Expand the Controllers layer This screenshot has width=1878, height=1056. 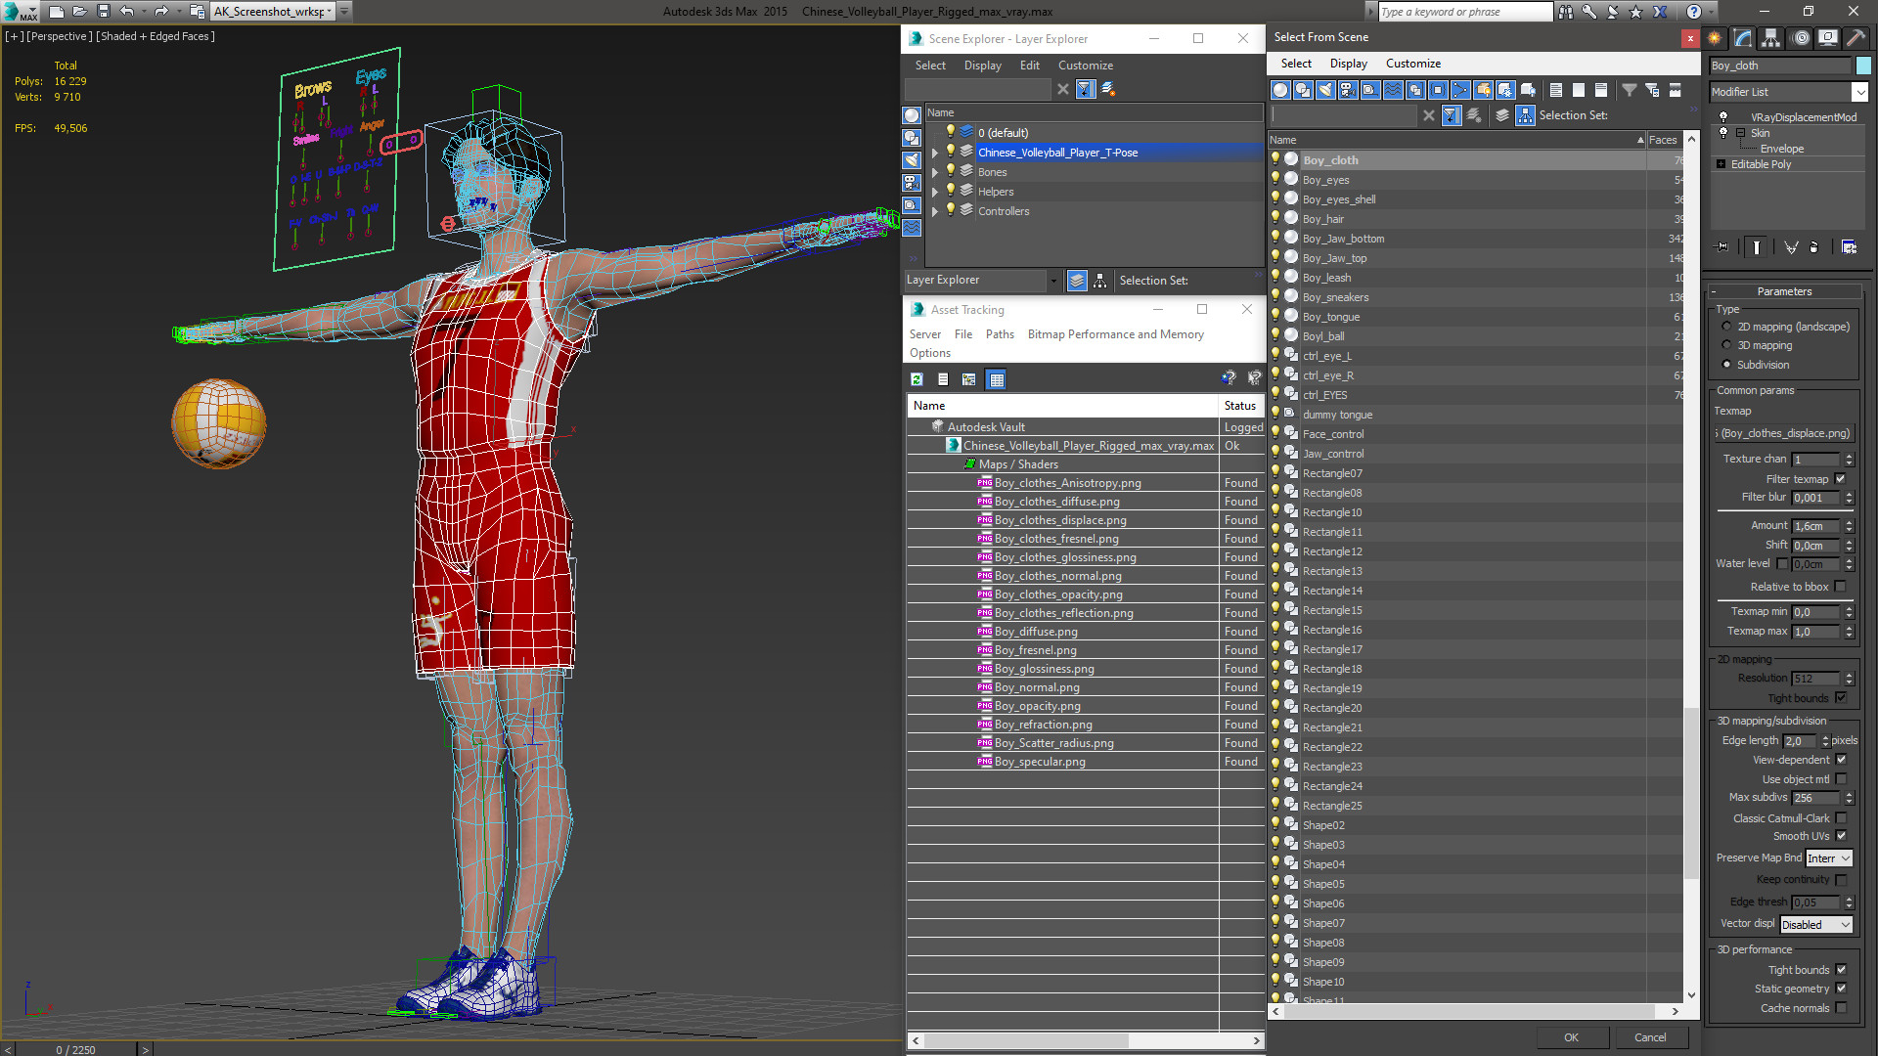935,211
